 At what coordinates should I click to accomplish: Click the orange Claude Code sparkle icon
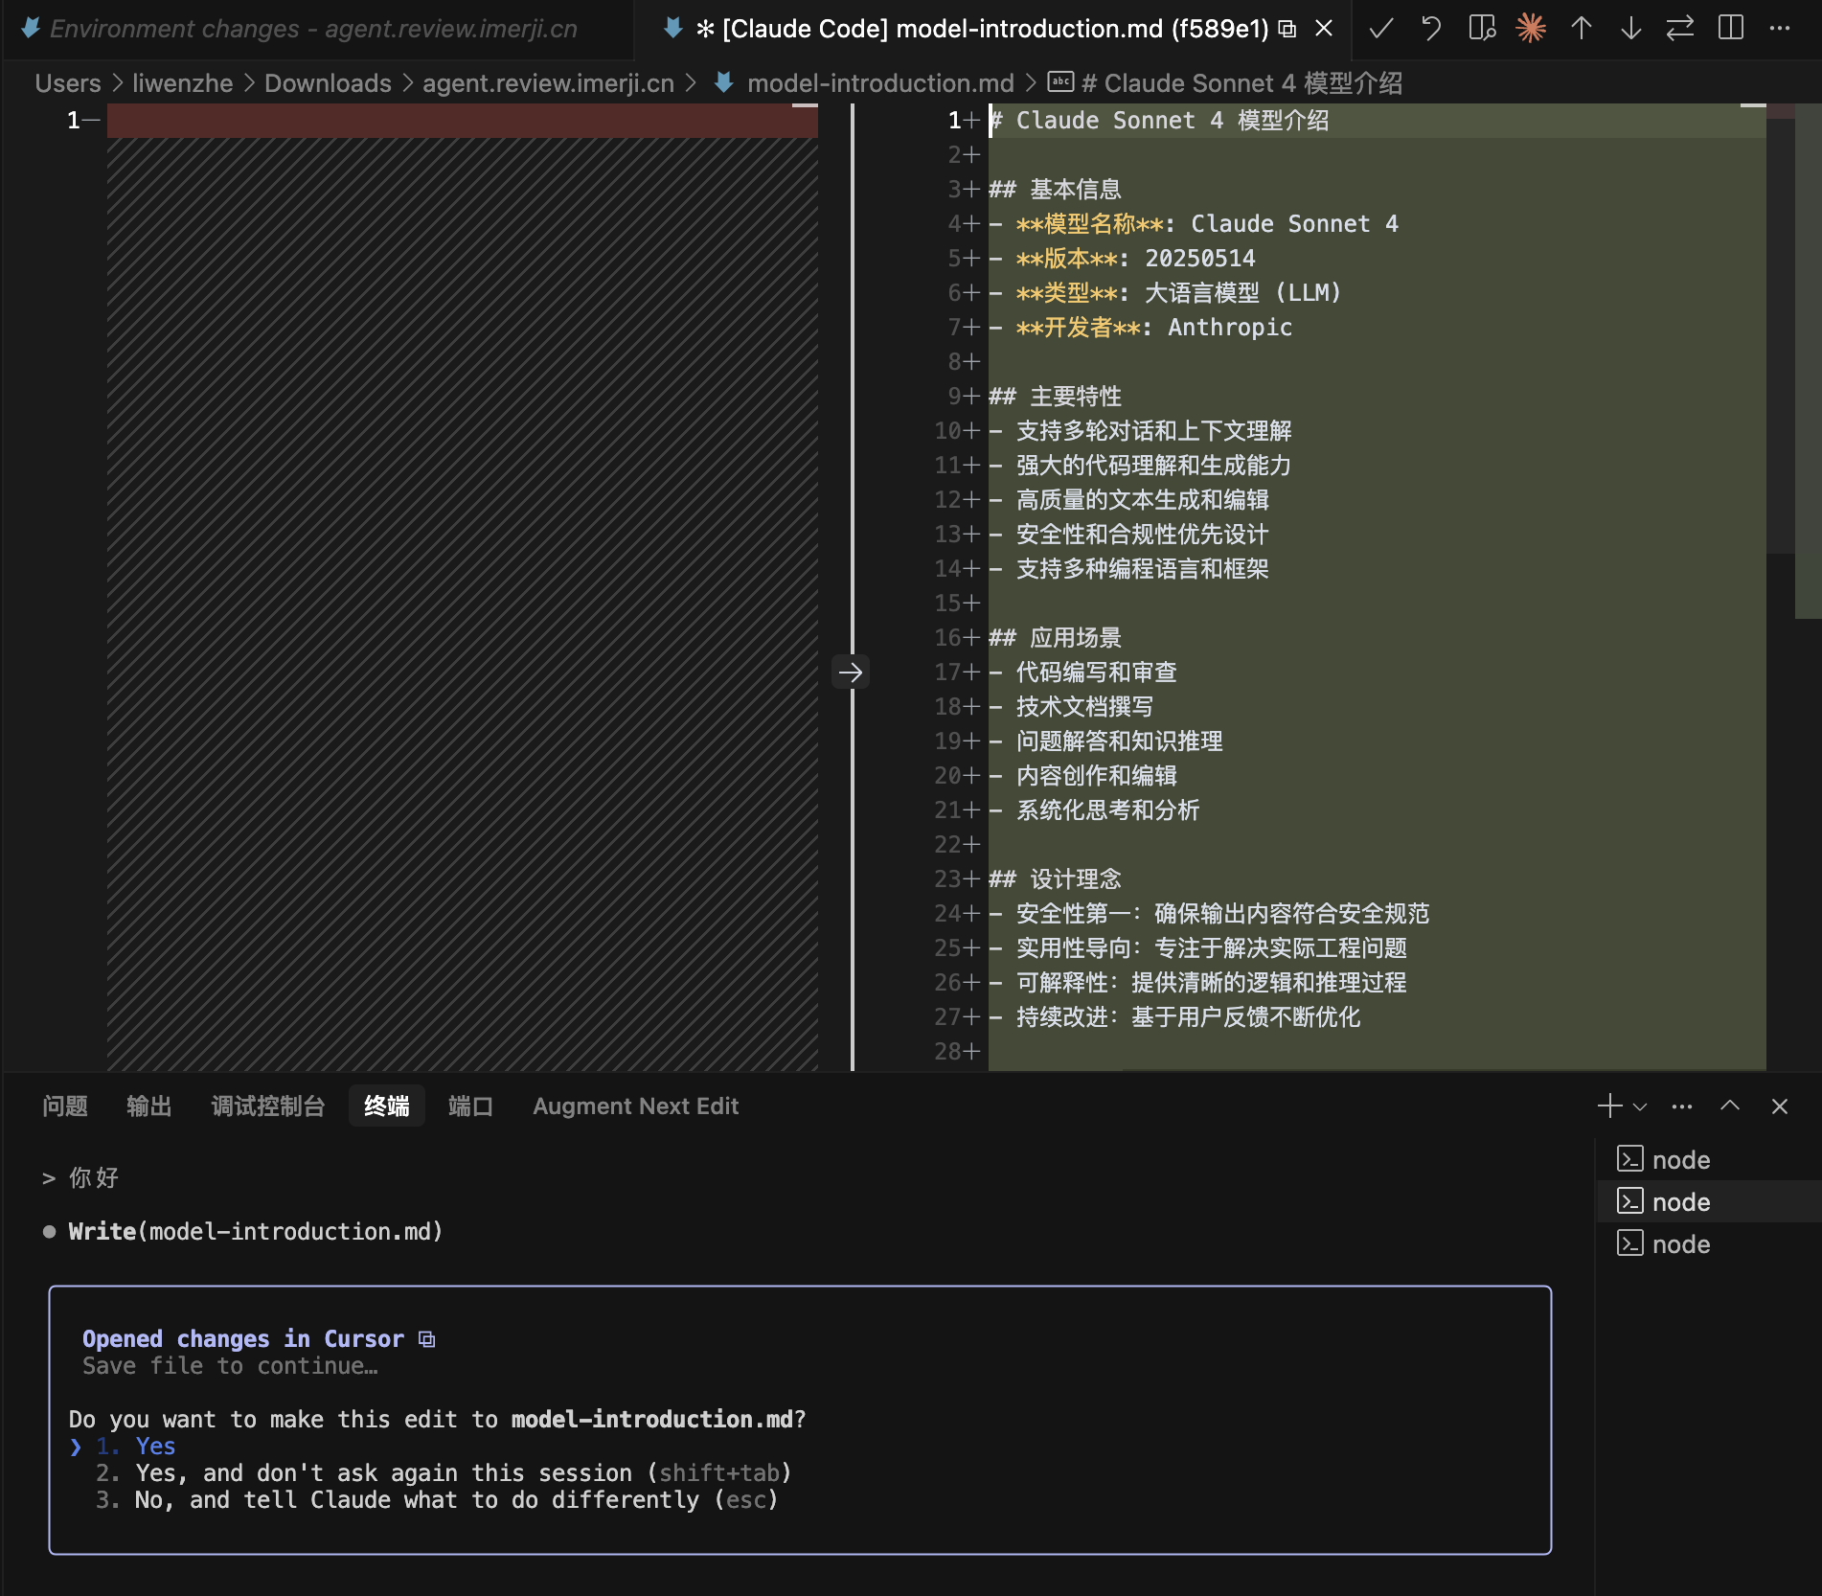click(1531, 29)
